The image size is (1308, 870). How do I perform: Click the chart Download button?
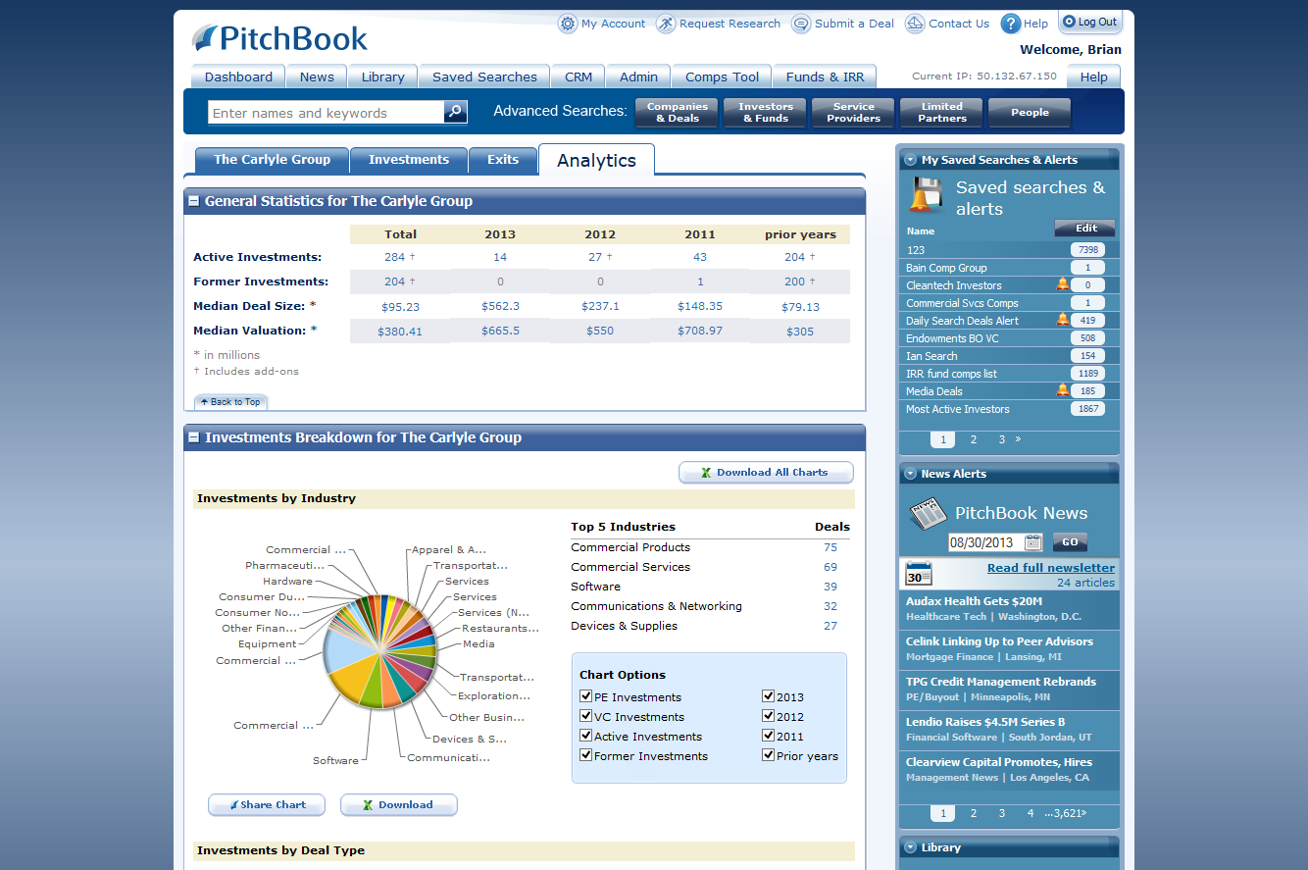(x=399, y=804)
